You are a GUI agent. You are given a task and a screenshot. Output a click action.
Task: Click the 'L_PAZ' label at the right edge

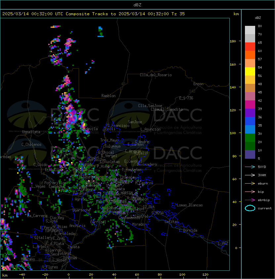click(x=223, y=244)
